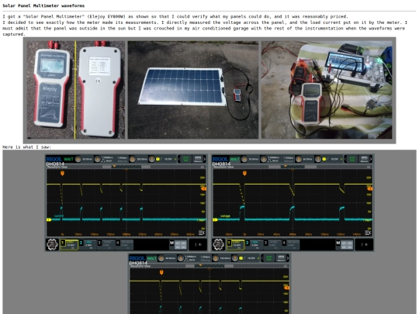This screenshot has width=419, height=314.
Task: Click the settings gear in the 'voltage' scope capture
Action: coord(219,244)
